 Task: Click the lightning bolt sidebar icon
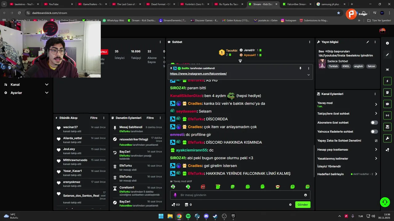[387, 81]
